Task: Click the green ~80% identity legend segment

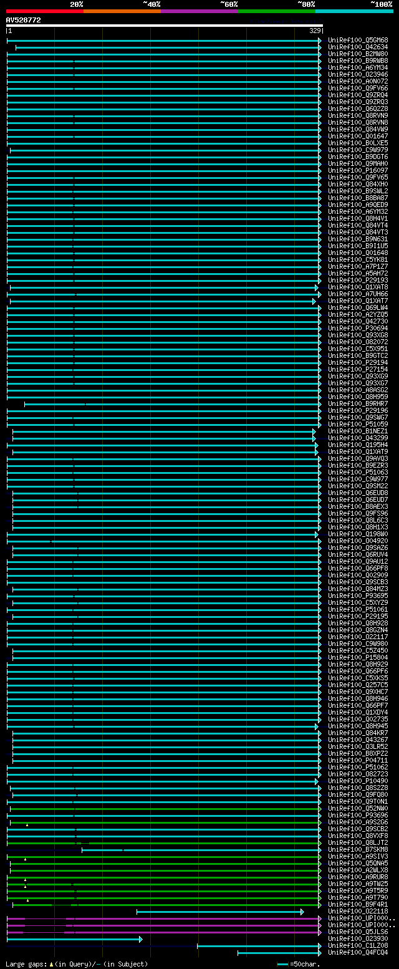Action: tap(277, 11)
